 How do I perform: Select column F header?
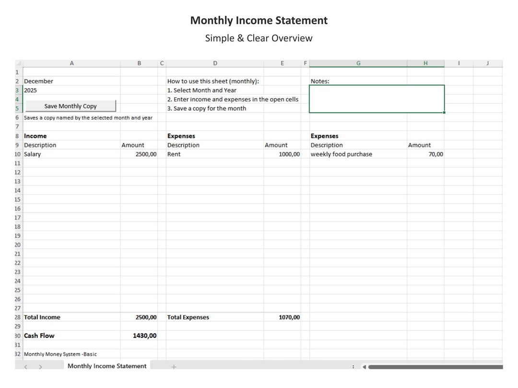tap(305, 63)
